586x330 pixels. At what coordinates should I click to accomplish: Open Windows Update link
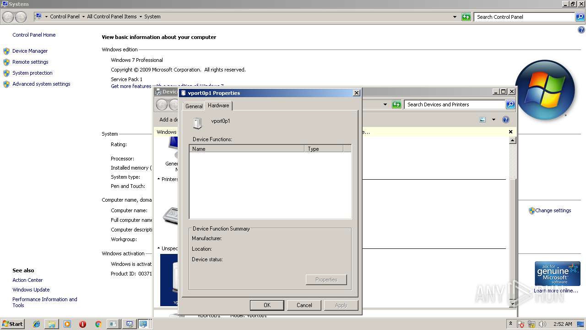tap(31, 290)
